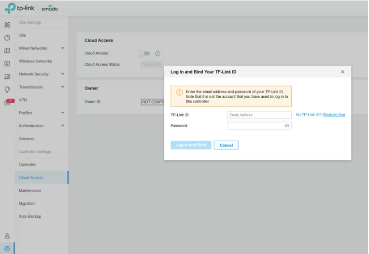Click the TP-Link ID email address field
Viewport: 369px width, 254px height.
tap(259, 115)
